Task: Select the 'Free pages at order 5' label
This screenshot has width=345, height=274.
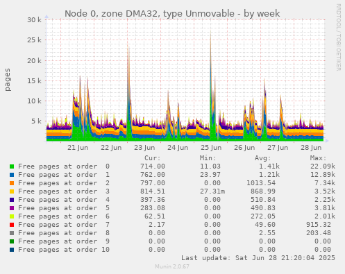Action: coord(64,208)
